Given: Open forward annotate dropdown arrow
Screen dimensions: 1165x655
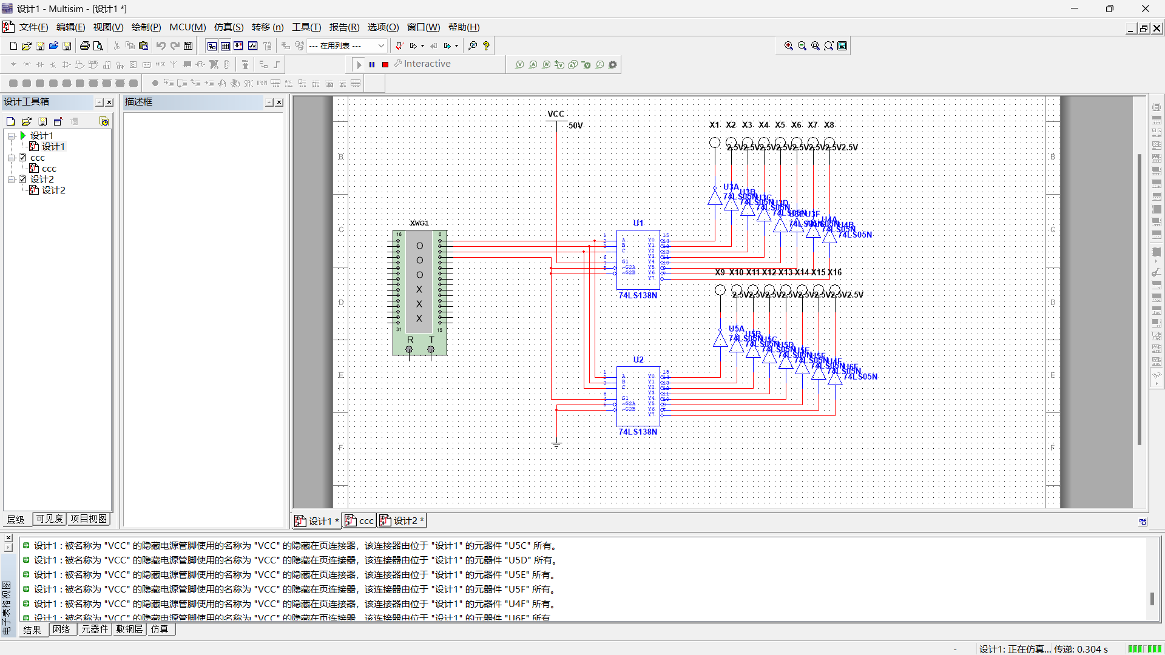Looking at the screenshot, I should click(x=457, y=46).
